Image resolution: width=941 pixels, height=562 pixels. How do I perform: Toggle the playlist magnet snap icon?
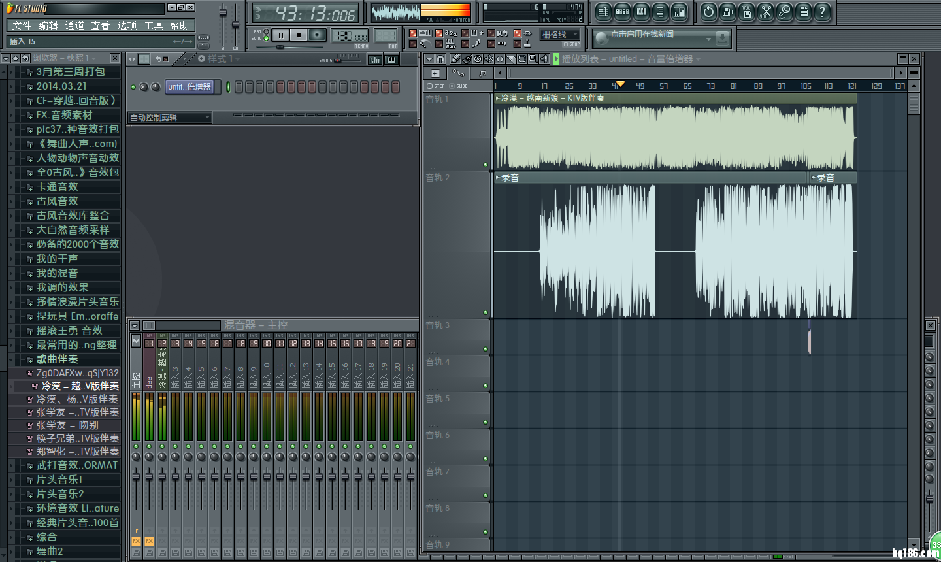click(x=440, y=59)
